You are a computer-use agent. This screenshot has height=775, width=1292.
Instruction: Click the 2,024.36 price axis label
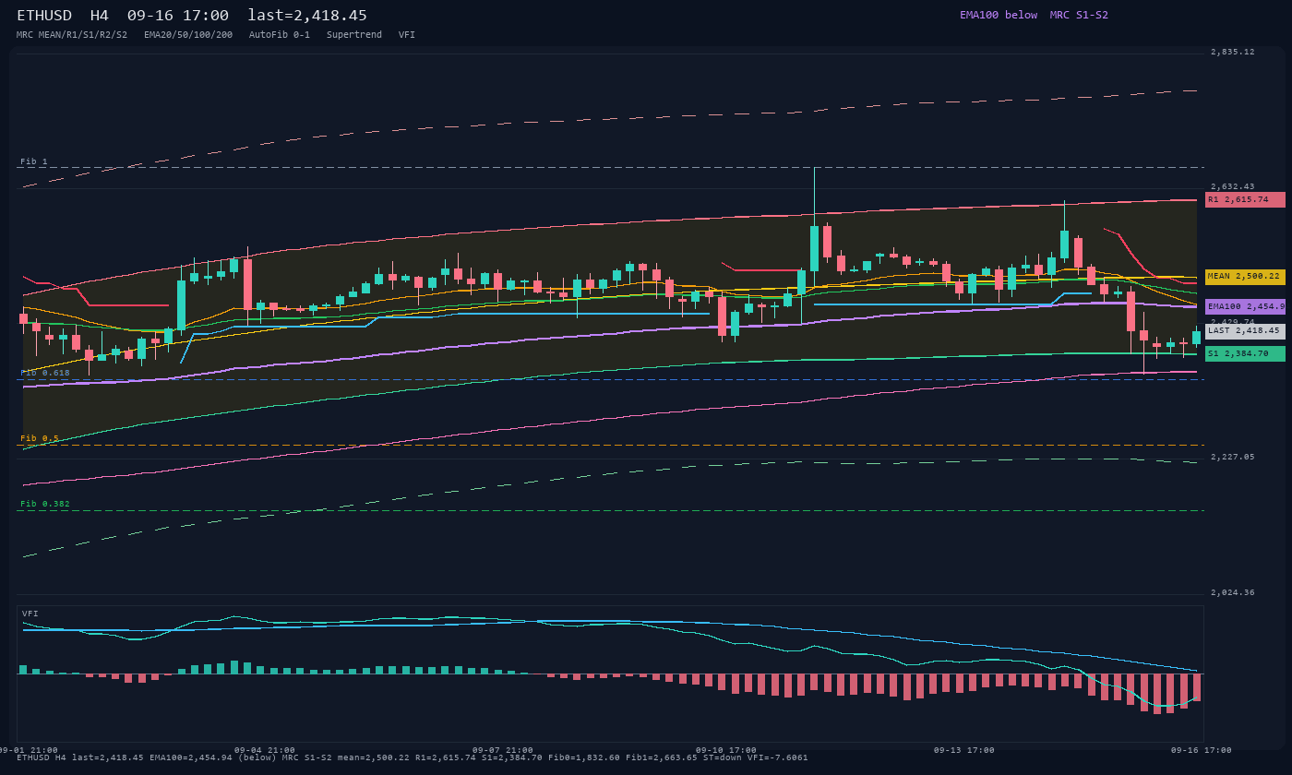(x=1233, y=592)
